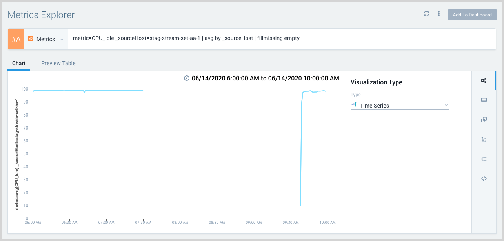Click the refresh icon in the header

click(x=426, y=14)
